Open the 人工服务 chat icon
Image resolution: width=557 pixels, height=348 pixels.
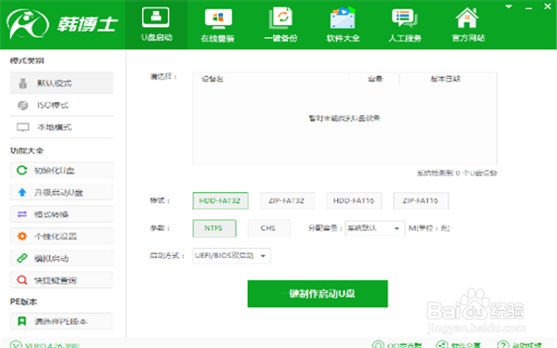[405, 19]
